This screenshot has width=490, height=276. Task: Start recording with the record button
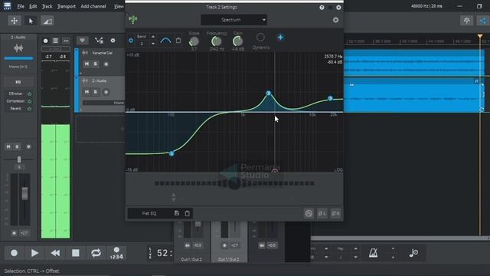click(14, 253)
